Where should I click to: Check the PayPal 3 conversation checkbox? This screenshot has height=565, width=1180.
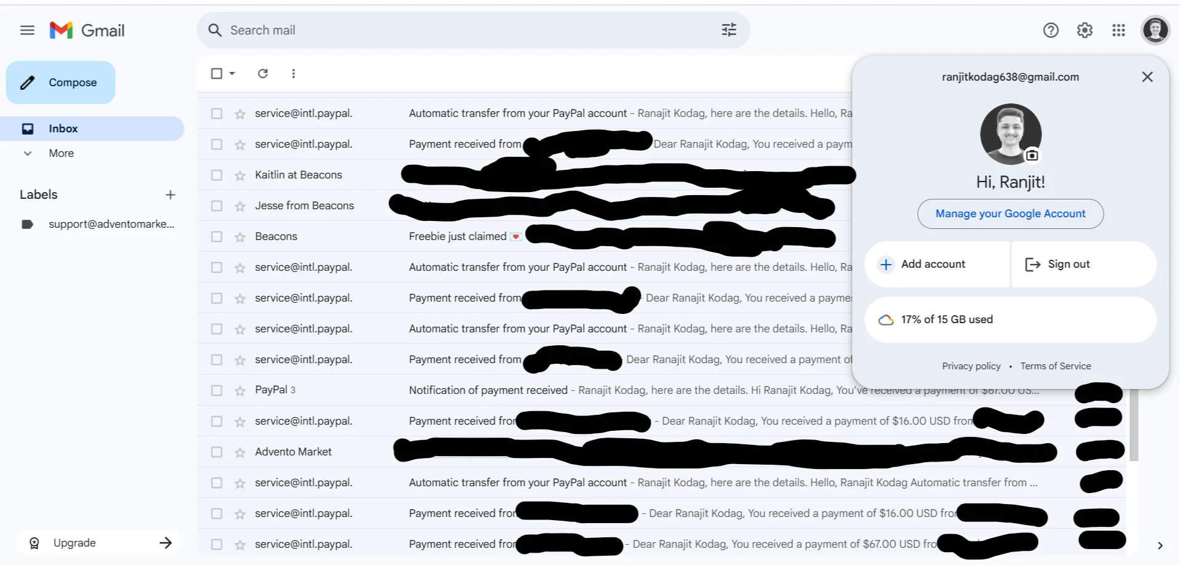[x=217, y=390]
